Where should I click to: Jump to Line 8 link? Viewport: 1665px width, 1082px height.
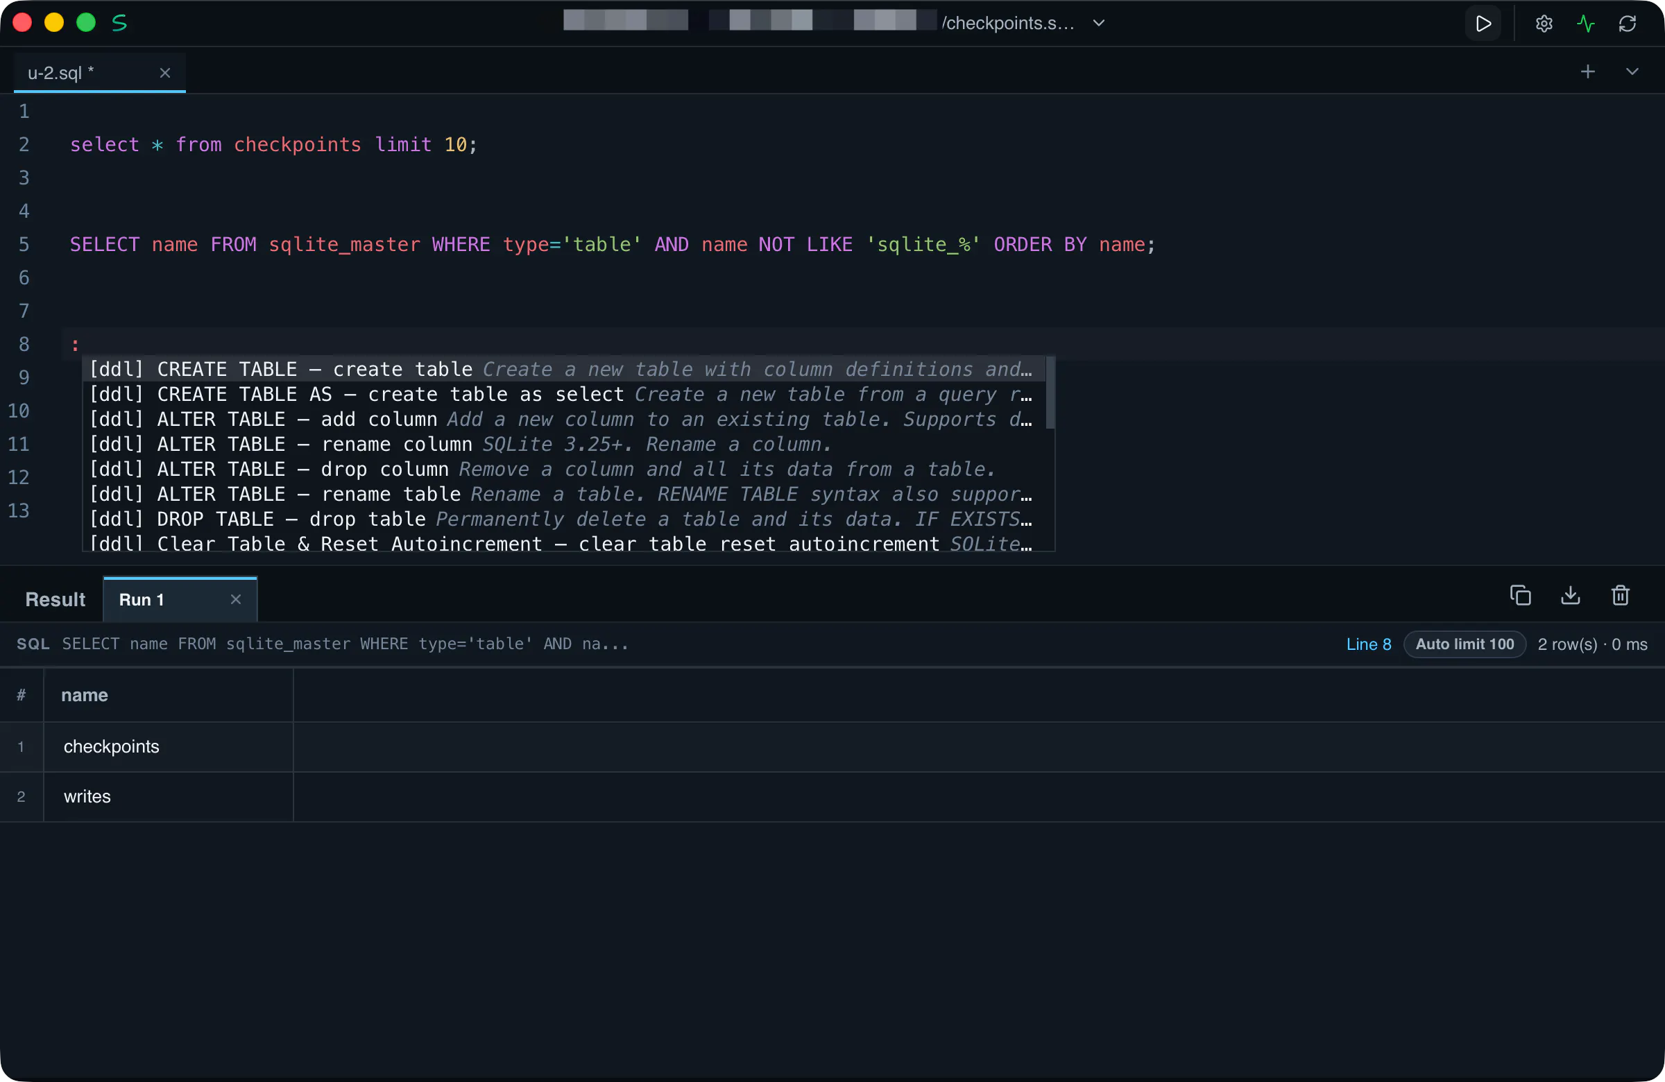[1368, 644]
